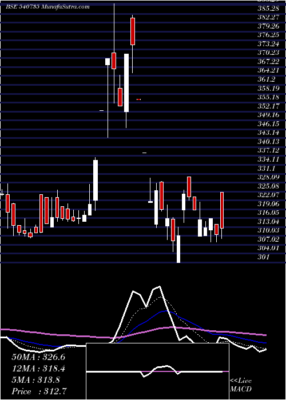Viewport: 286px width, 400px height.
Task: Select the 355.18 price axis label
Action: coord(268,97)
